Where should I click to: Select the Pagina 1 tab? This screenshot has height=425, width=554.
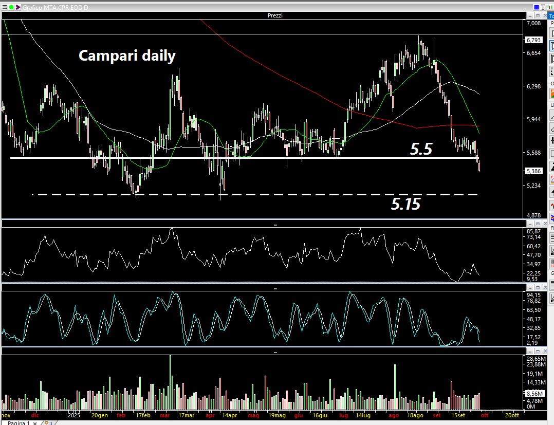[19, 422]
